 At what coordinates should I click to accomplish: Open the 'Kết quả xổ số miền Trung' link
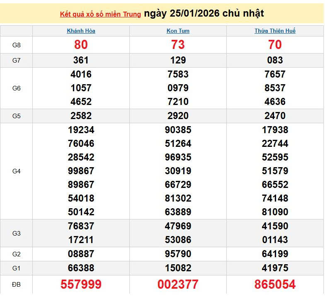[x=100, y=14]
